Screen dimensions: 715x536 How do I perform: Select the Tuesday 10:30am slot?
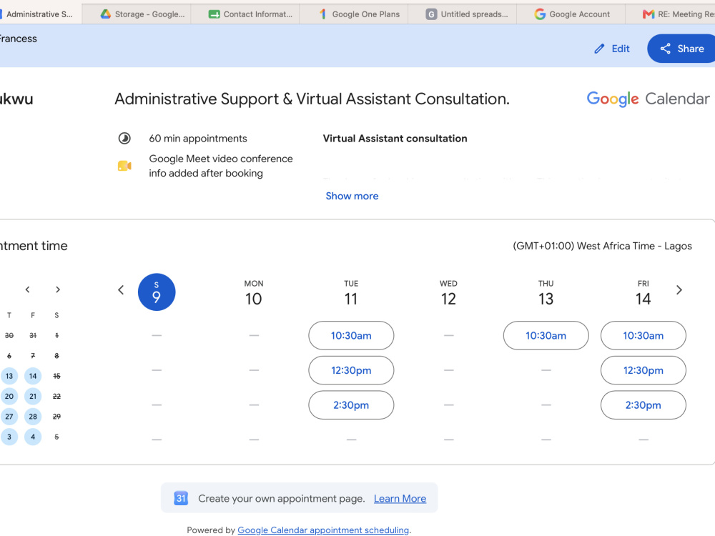click(351, 335)
